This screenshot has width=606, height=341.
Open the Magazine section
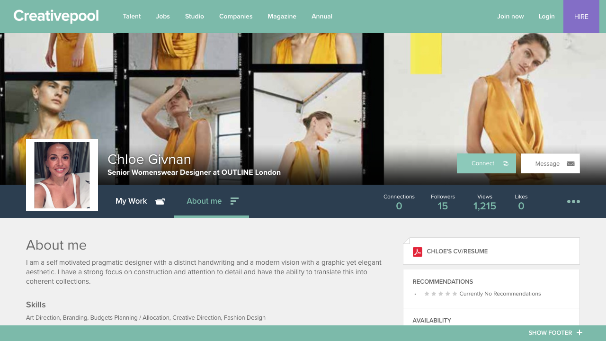pos(282,16)
